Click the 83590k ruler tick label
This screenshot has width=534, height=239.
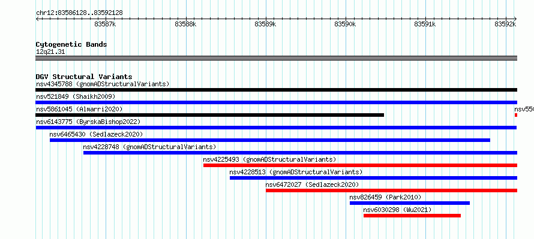coord(345,24)
